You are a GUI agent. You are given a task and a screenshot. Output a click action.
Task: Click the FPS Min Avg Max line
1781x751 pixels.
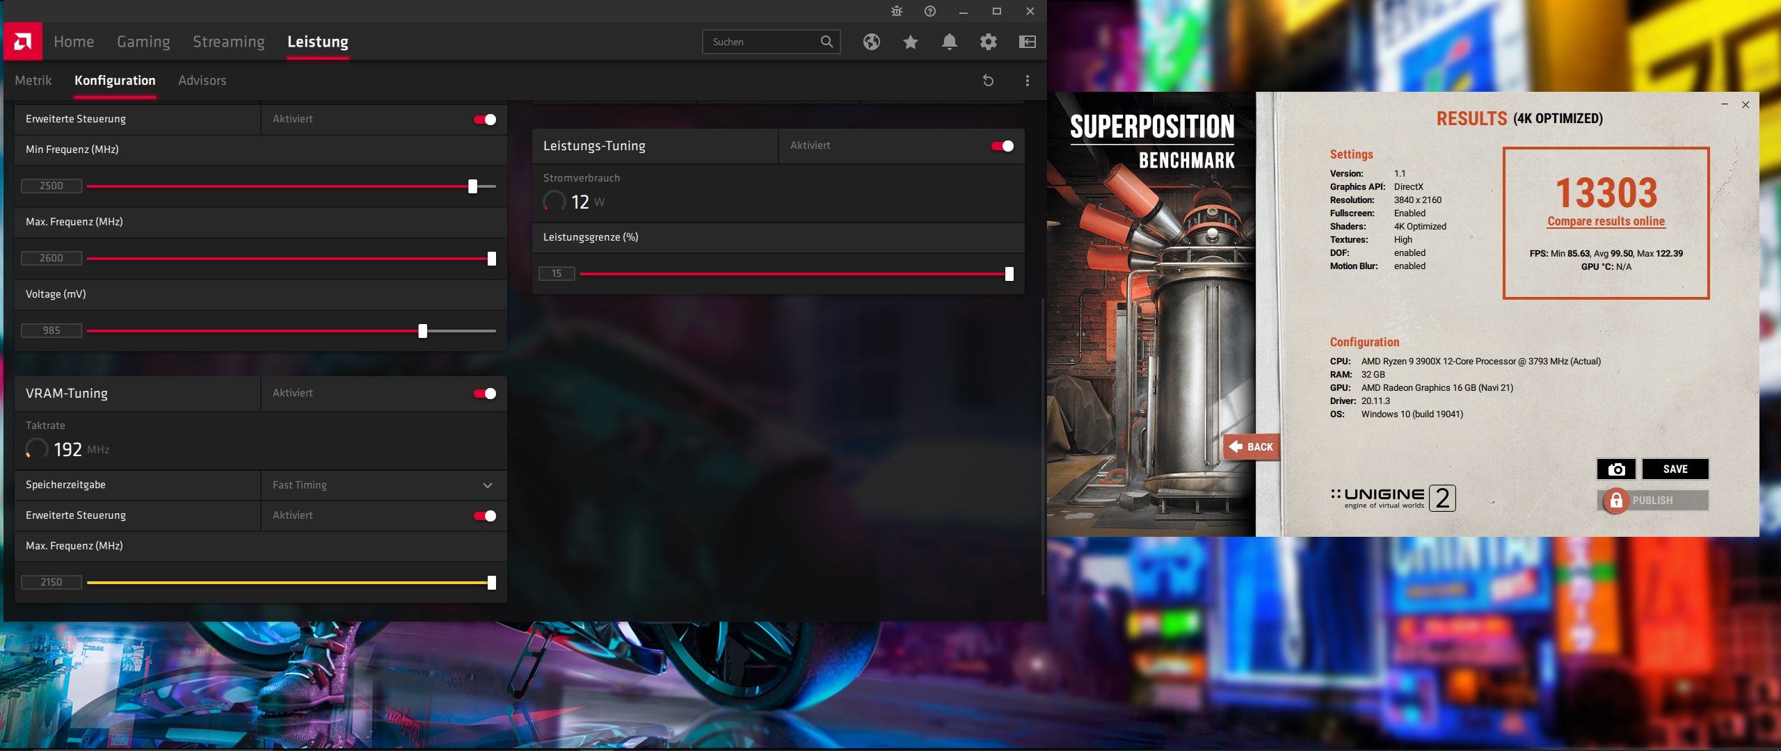1606,254
